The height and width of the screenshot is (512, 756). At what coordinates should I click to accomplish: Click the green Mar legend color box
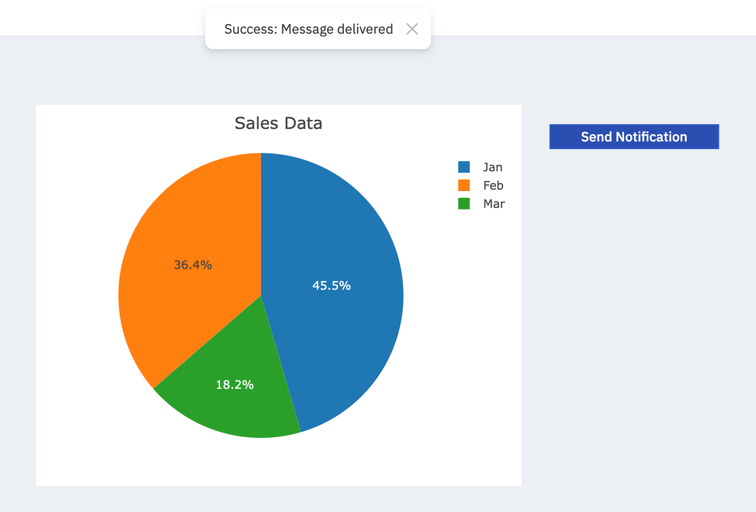tap(464, 204)
